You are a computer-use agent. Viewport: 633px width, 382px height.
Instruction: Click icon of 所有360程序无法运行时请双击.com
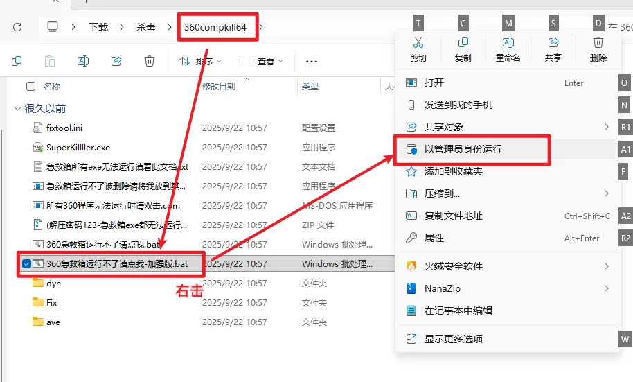pos(37,205)
